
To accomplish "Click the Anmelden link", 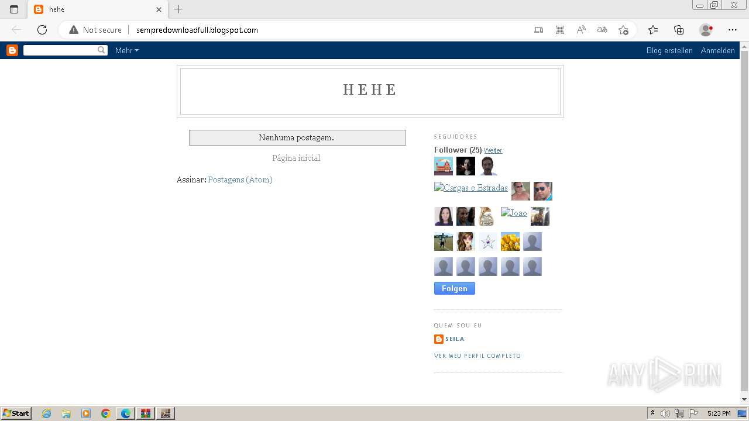I will (x=717, y=50).
